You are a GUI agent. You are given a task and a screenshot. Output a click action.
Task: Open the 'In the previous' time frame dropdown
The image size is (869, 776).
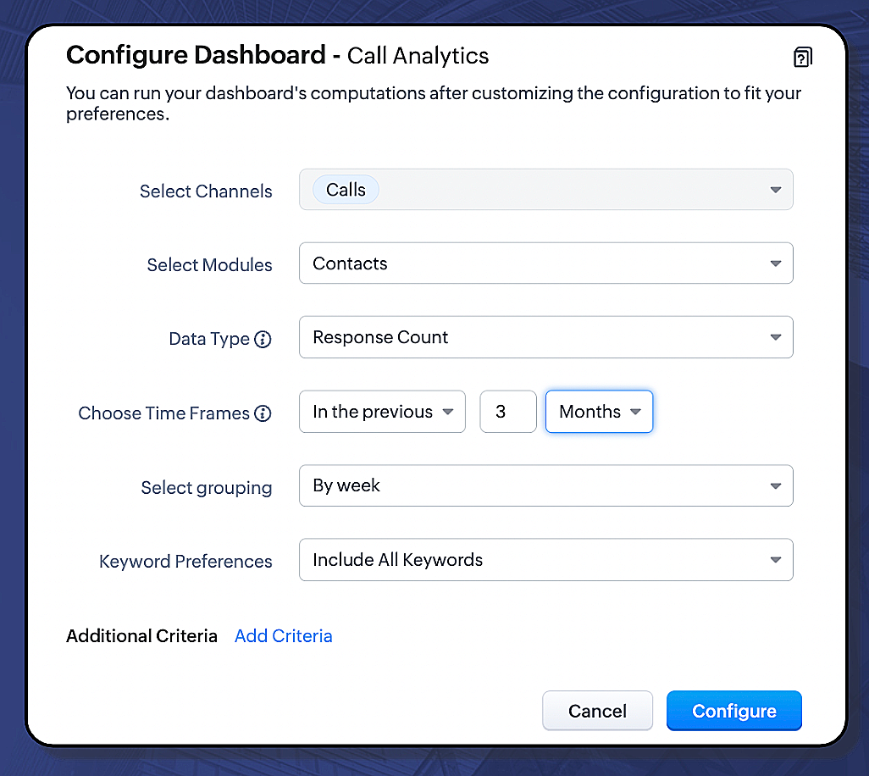point(382,412)
